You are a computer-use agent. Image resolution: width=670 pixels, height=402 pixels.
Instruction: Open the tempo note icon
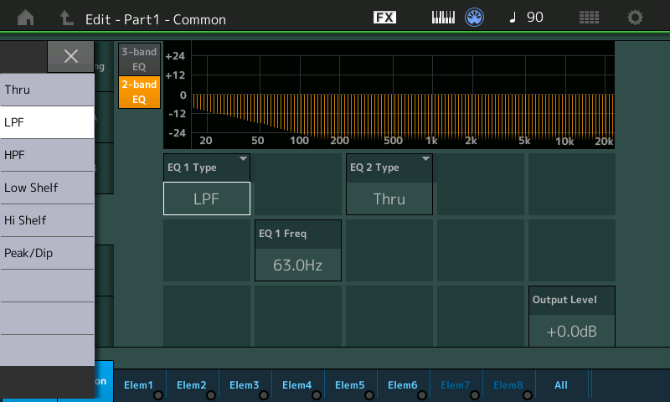coord(513,18)
